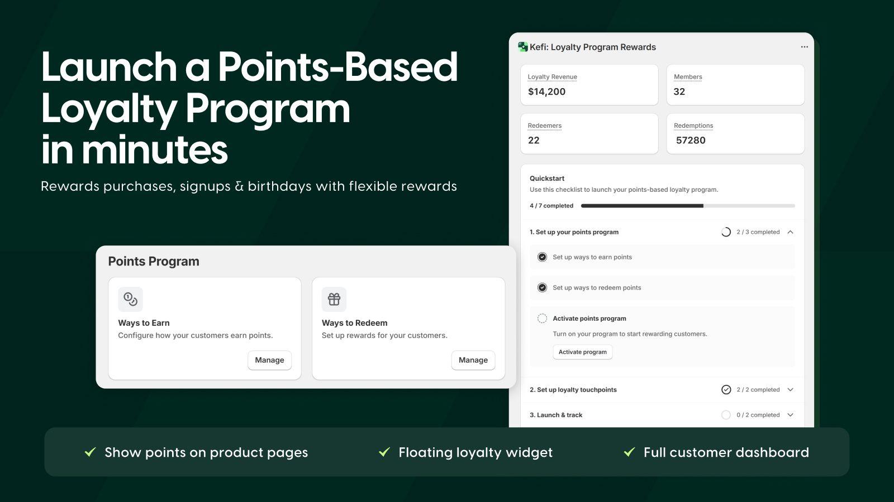Select the Ways to Earn points icon
This screenshot has height=502, width=894.
[130, 299]
